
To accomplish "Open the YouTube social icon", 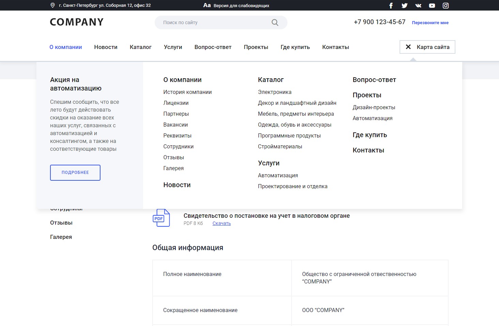I will 432,5.
